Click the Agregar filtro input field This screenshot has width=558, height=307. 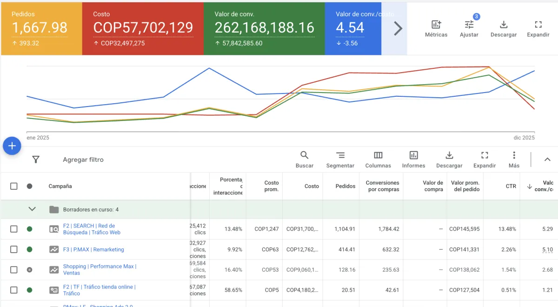[83, 160]
